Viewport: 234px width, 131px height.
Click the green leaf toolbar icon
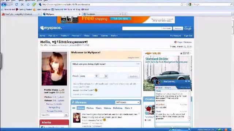click(34, 4)
